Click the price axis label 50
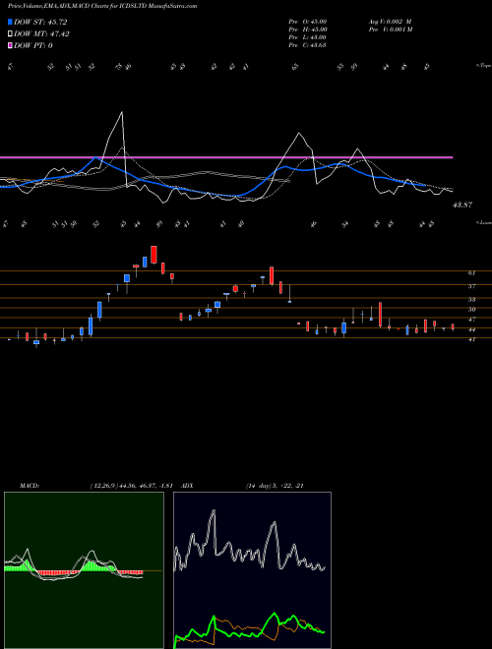 click(471, 309)
